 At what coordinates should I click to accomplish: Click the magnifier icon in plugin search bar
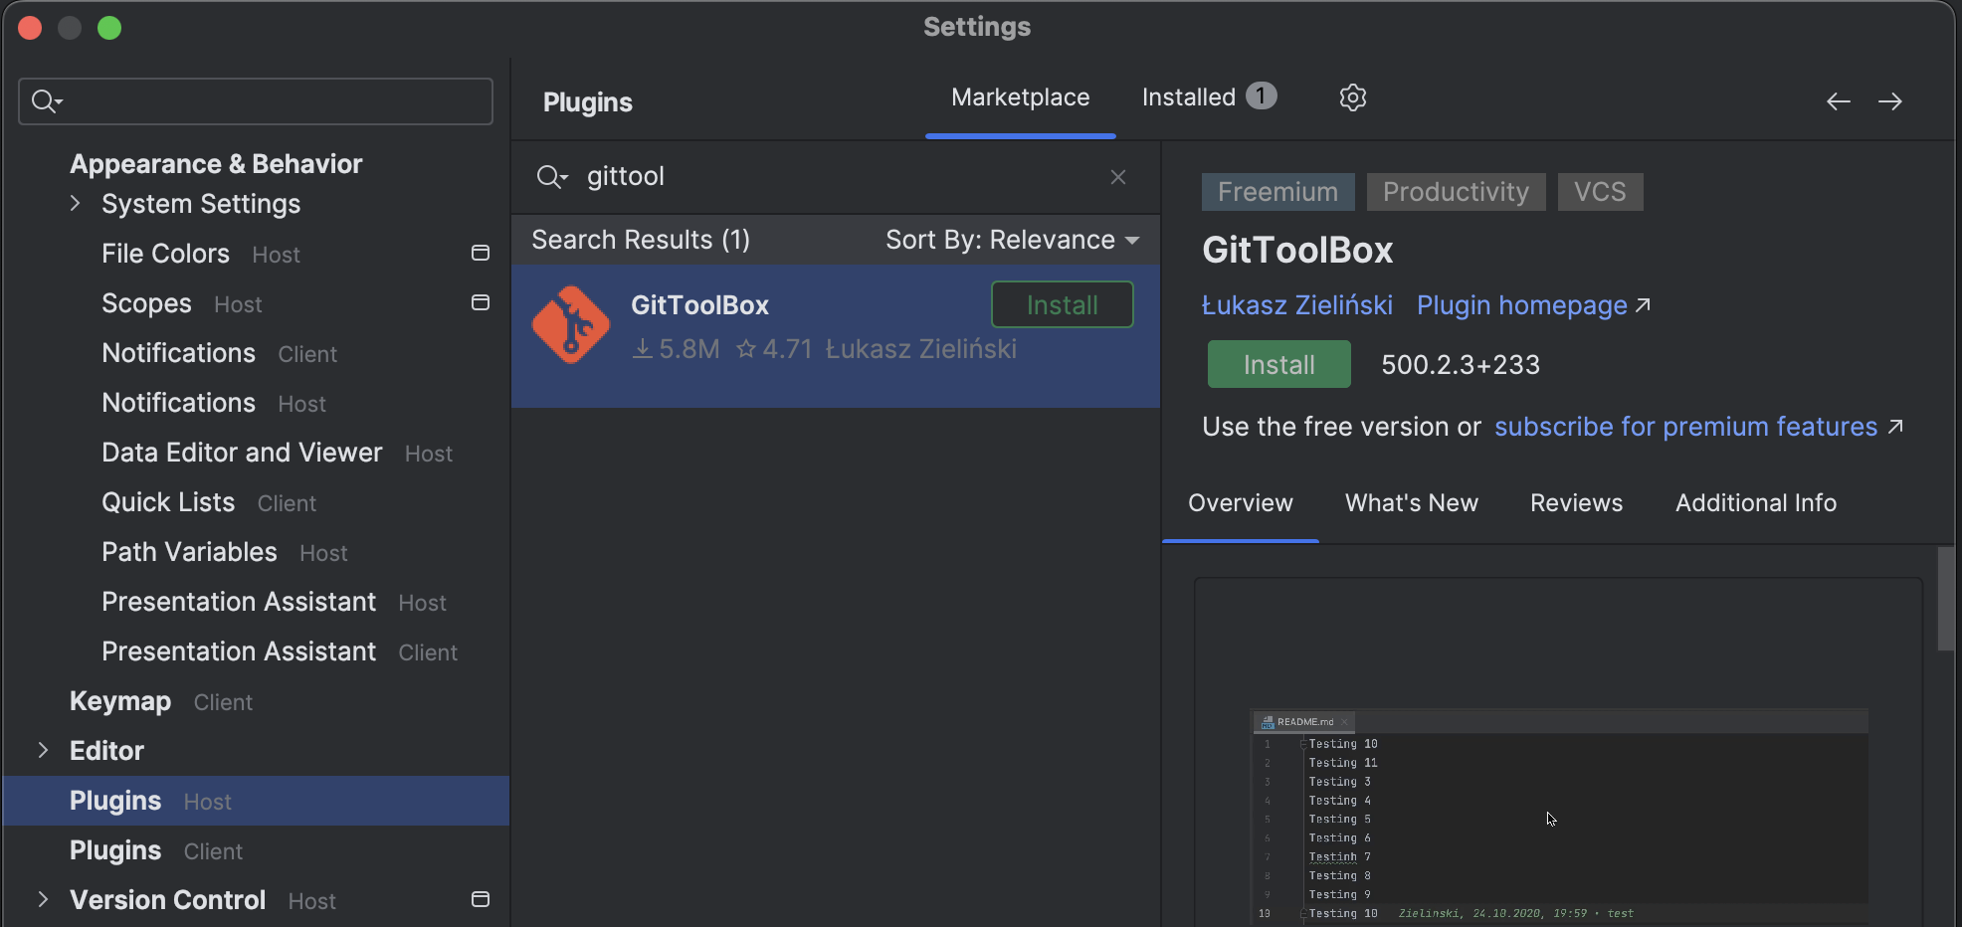(x=552, y=176)
